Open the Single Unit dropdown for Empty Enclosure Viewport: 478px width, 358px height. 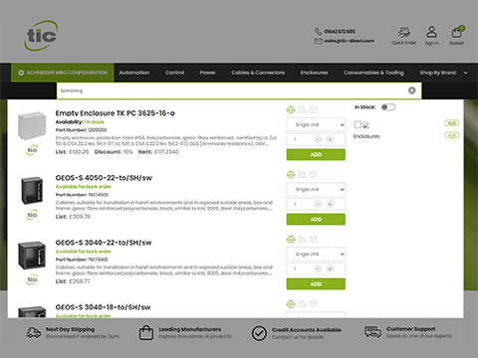click(316, 124)
